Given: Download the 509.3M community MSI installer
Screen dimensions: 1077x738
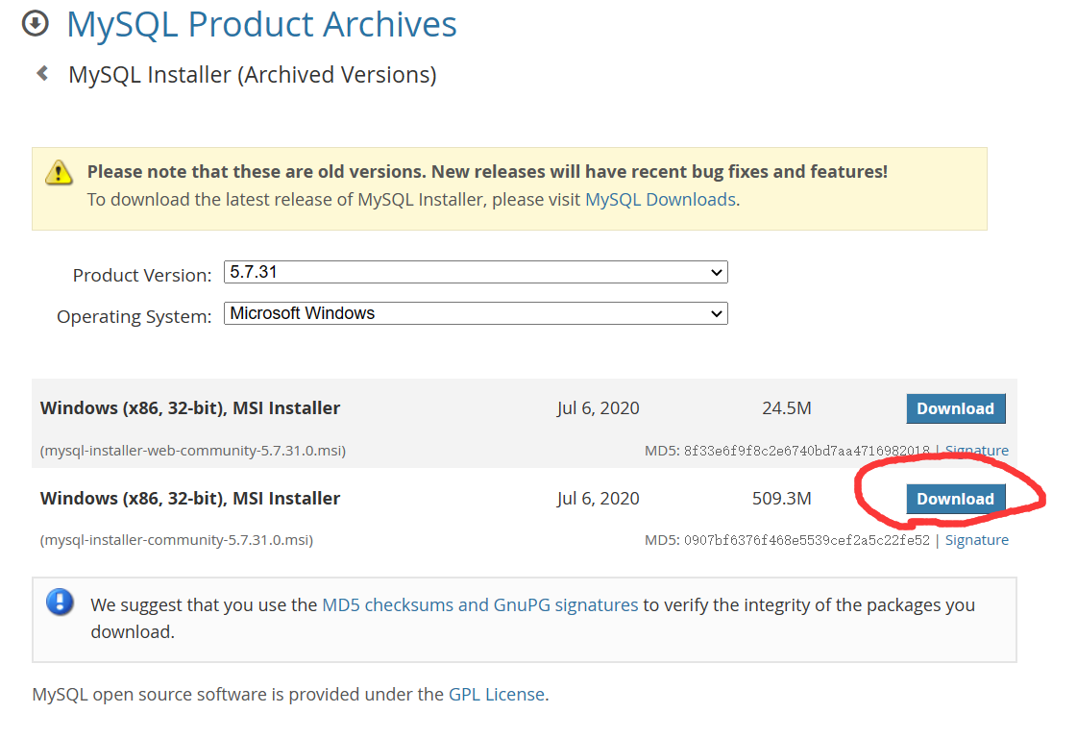Looking at the screenshot, I should [x=955, y=499].
